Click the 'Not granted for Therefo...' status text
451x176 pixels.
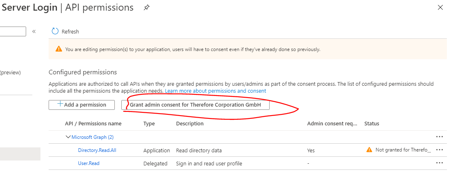pyautogui.click(x=404, y=150)
